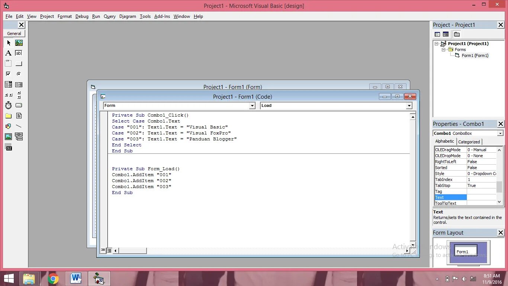Open the Project menu

pyautogui.click(x=47, y=16)
